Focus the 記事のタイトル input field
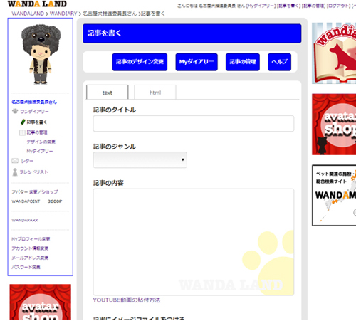 tap(194, 123)
